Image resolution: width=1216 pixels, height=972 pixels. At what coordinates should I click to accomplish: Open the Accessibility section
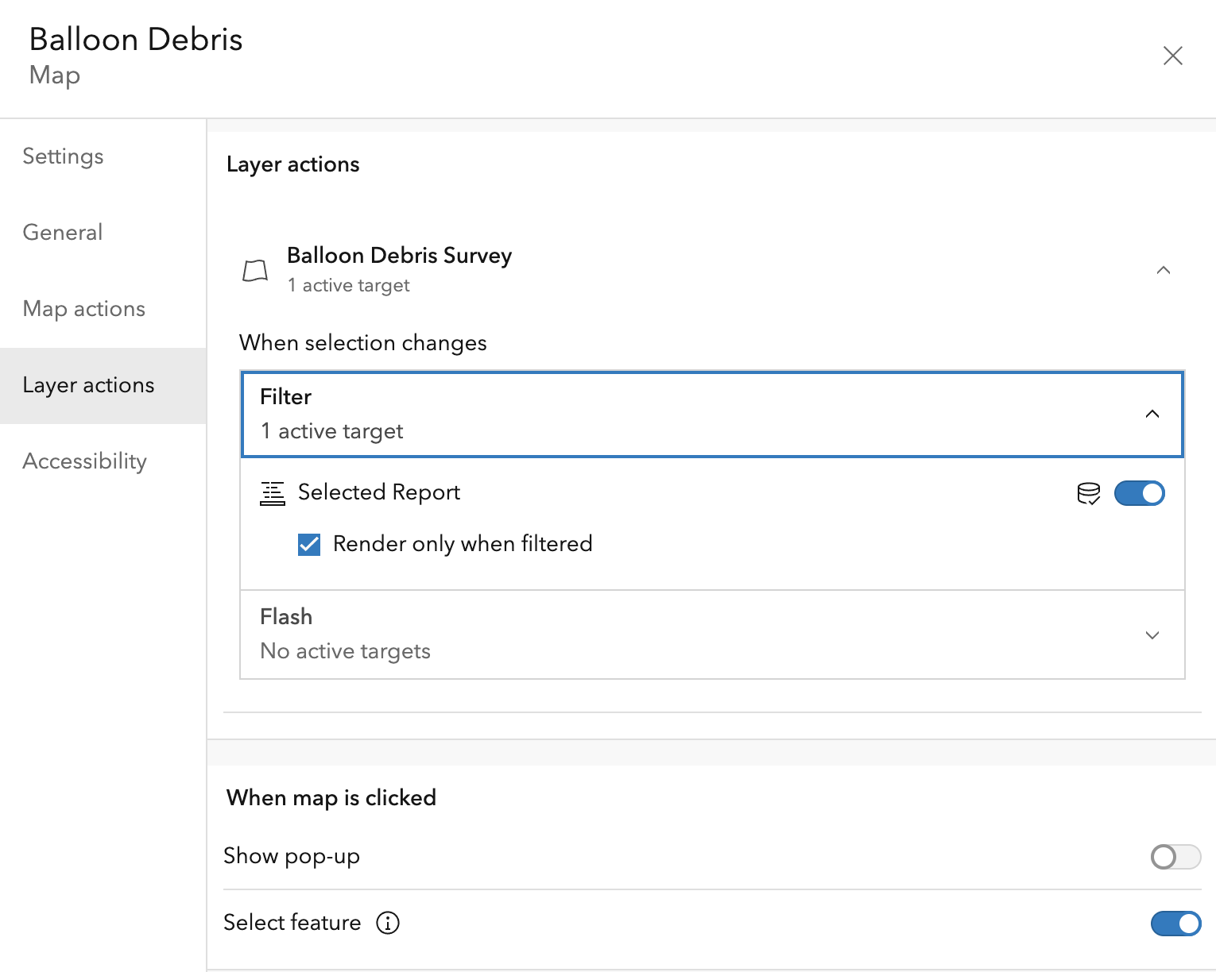[84, 461]
